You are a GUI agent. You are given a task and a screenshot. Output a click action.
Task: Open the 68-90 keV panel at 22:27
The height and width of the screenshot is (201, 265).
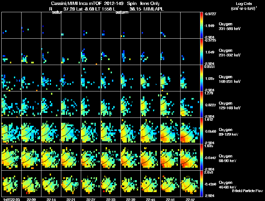coord(91,157)
